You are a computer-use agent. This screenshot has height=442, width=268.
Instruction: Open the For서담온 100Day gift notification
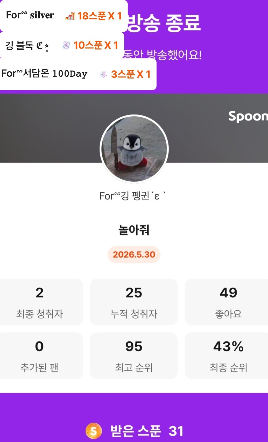[x=78, y=74]
